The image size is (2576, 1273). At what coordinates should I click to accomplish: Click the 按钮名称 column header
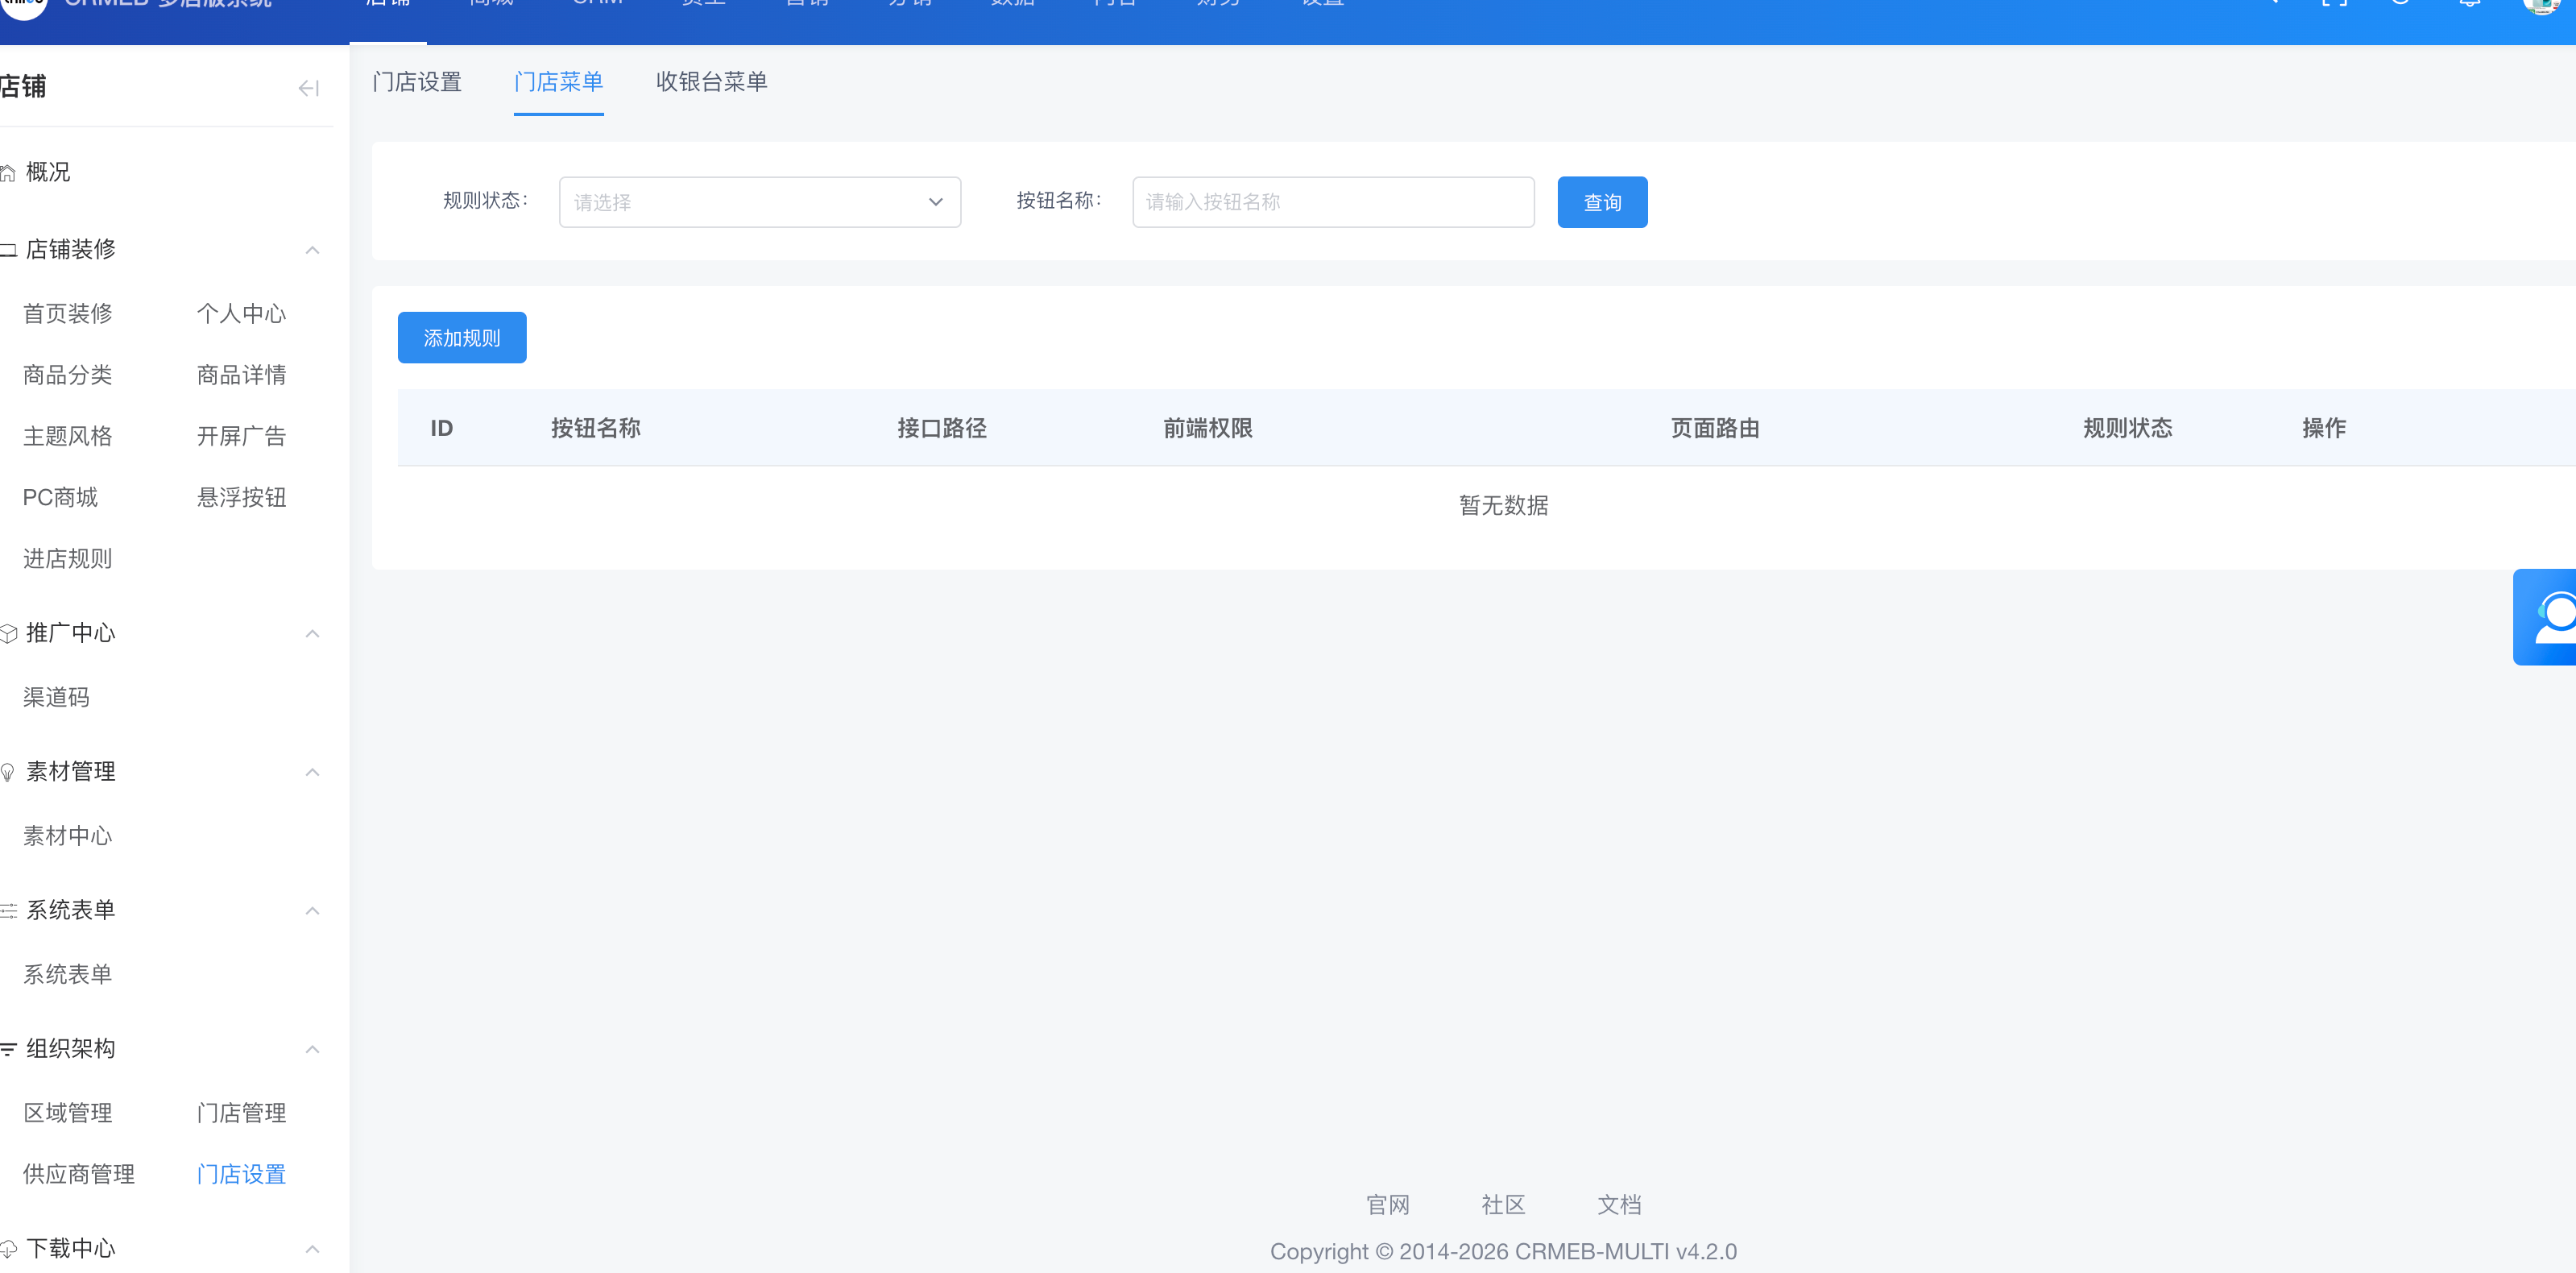coord(596,428)
